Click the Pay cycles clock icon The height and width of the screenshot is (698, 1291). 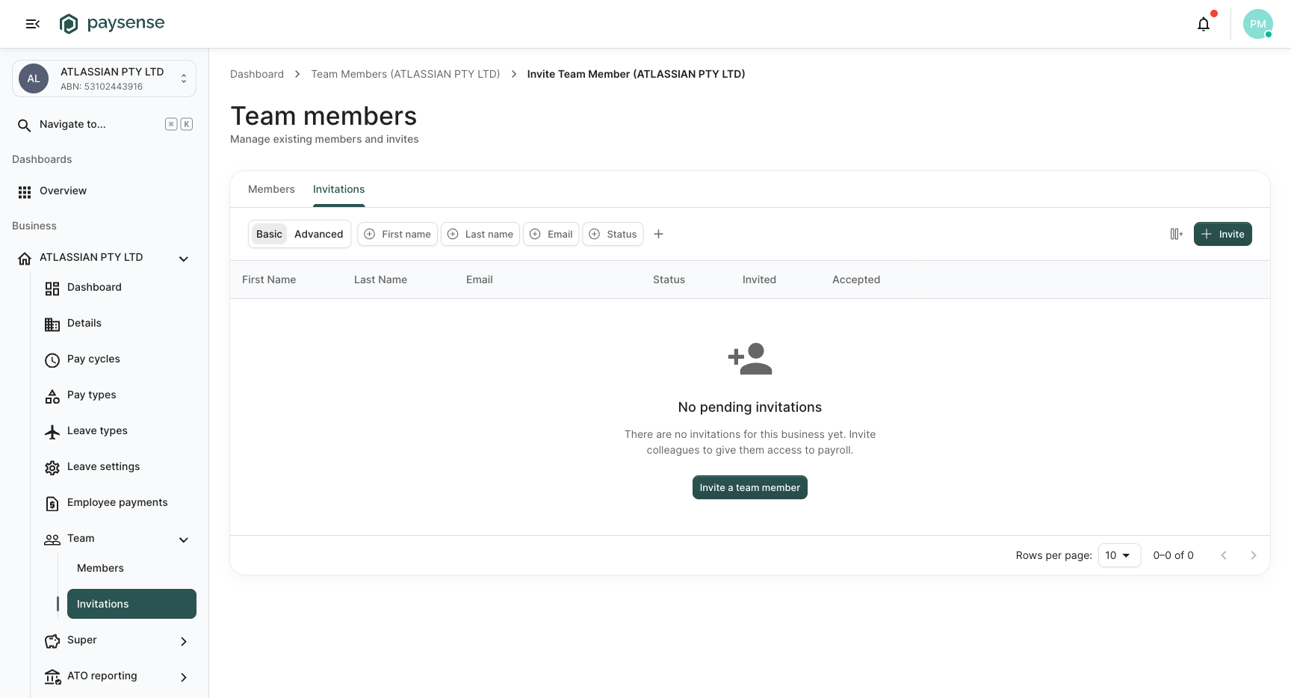click(x=52, y=359)
